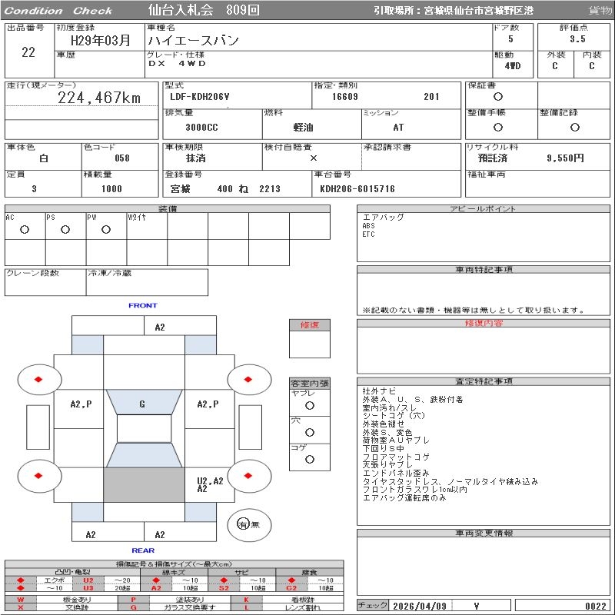The width and height of the screenshot is (615, 615).
Task: Click the G mark on the windshield
Action: point(142,404)
